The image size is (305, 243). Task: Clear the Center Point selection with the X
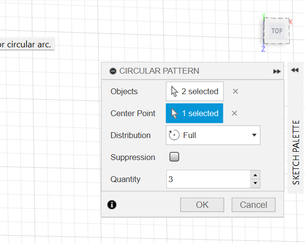coord(235,113)
